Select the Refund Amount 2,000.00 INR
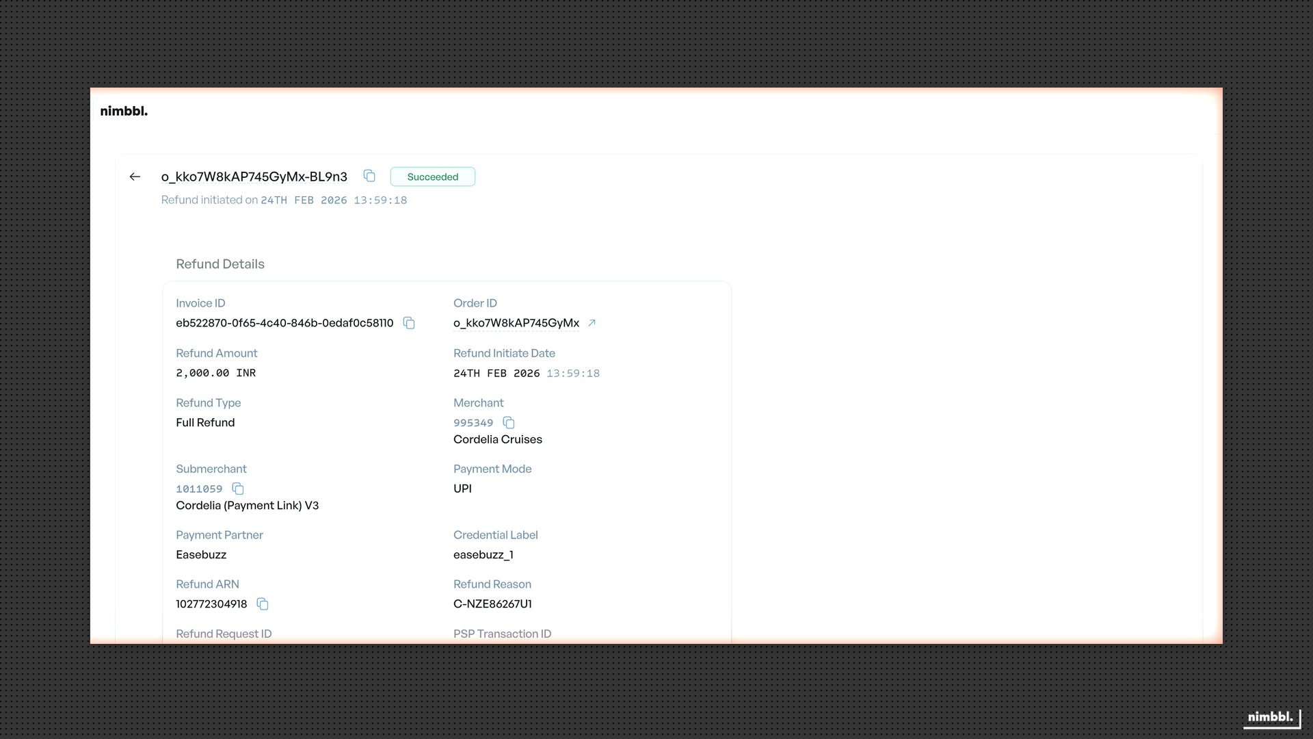The image size is (1313, 739). (x=215, y=373)
